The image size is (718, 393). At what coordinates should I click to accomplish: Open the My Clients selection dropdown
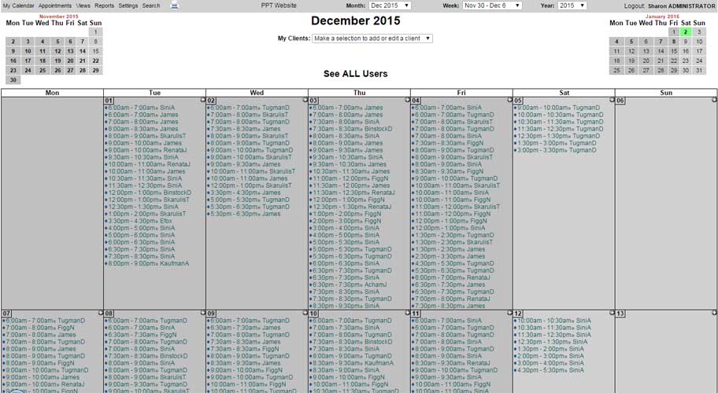[372, 39]
